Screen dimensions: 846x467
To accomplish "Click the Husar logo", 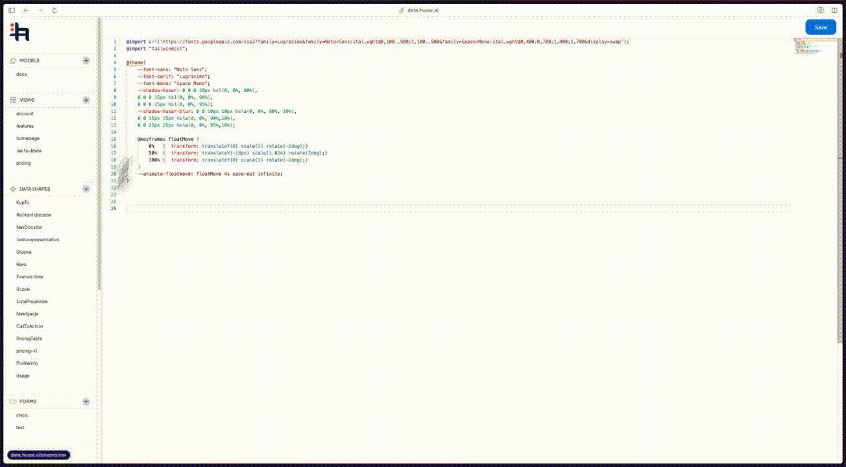I will tap(19, 32).
